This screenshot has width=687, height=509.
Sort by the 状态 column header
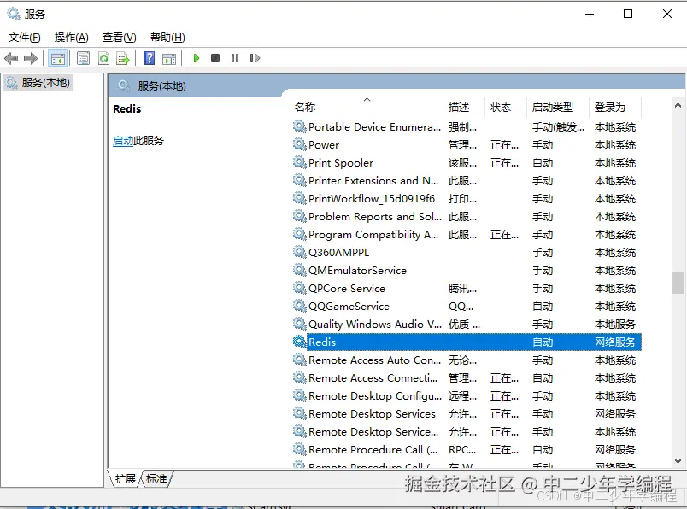506,108
